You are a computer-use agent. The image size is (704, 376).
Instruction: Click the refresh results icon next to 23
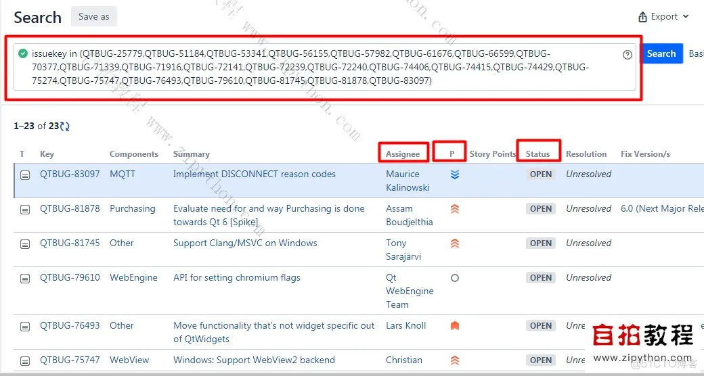pos(65,126)
